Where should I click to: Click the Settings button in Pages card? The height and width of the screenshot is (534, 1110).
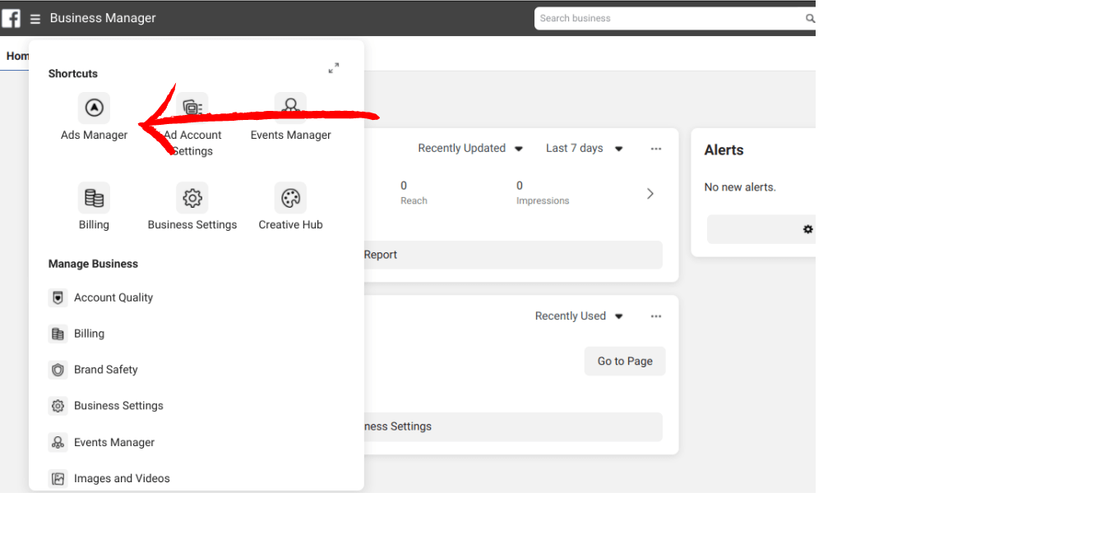coord(513,426)
